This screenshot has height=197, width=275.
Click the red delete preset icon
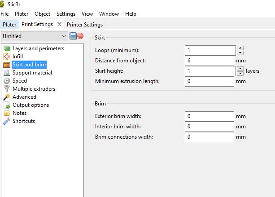pos(80,36)
